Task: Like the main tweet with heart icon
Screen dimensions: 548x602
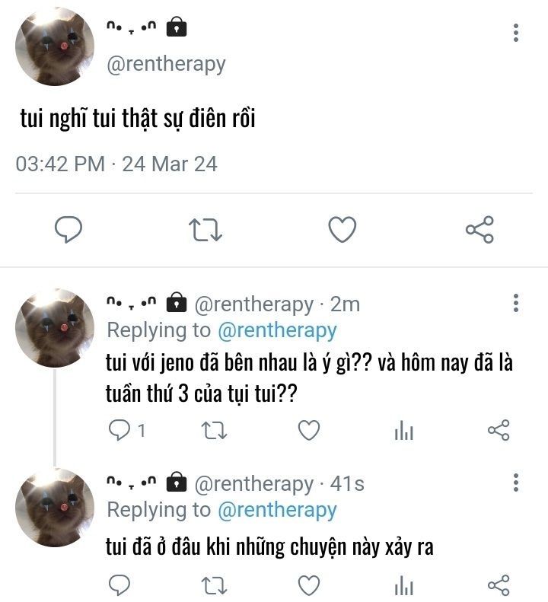Action: pyautogui.click(x=342, y=229)
